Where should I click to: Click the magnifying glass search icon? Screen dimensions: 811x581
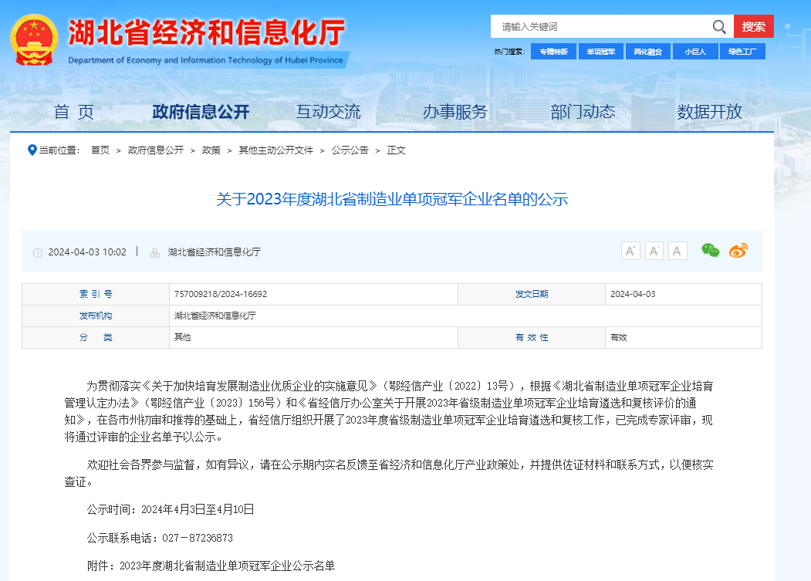(x=719, y=27)
